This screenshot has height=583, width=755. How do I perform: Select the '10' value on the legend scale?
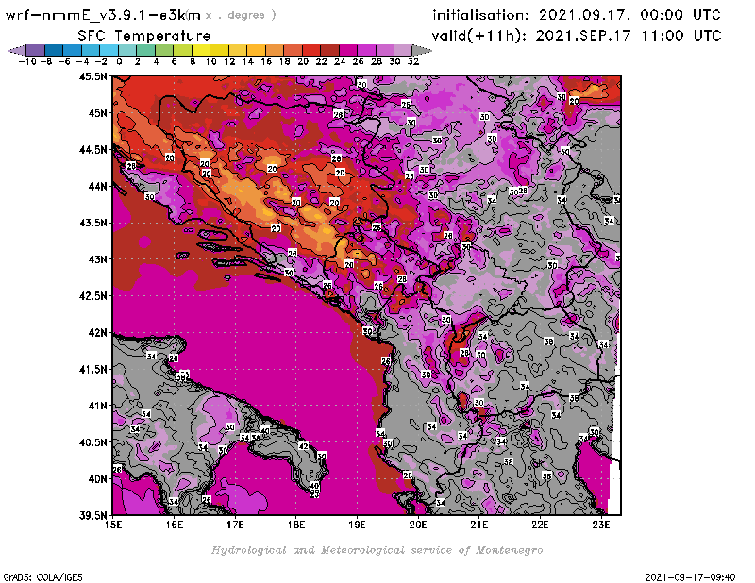coord(210,61)
